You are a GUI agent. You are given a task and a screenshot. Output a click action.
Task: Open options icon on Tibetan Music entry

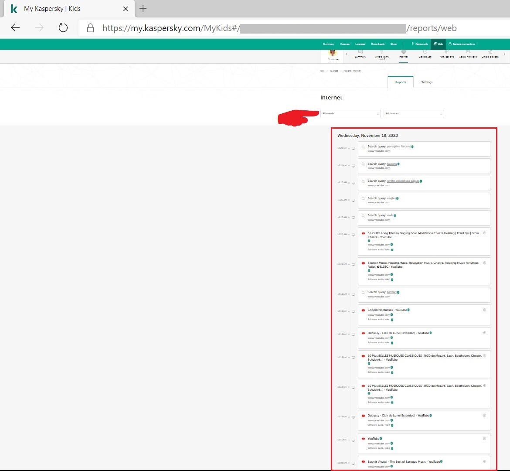click(x=485, y=263)
